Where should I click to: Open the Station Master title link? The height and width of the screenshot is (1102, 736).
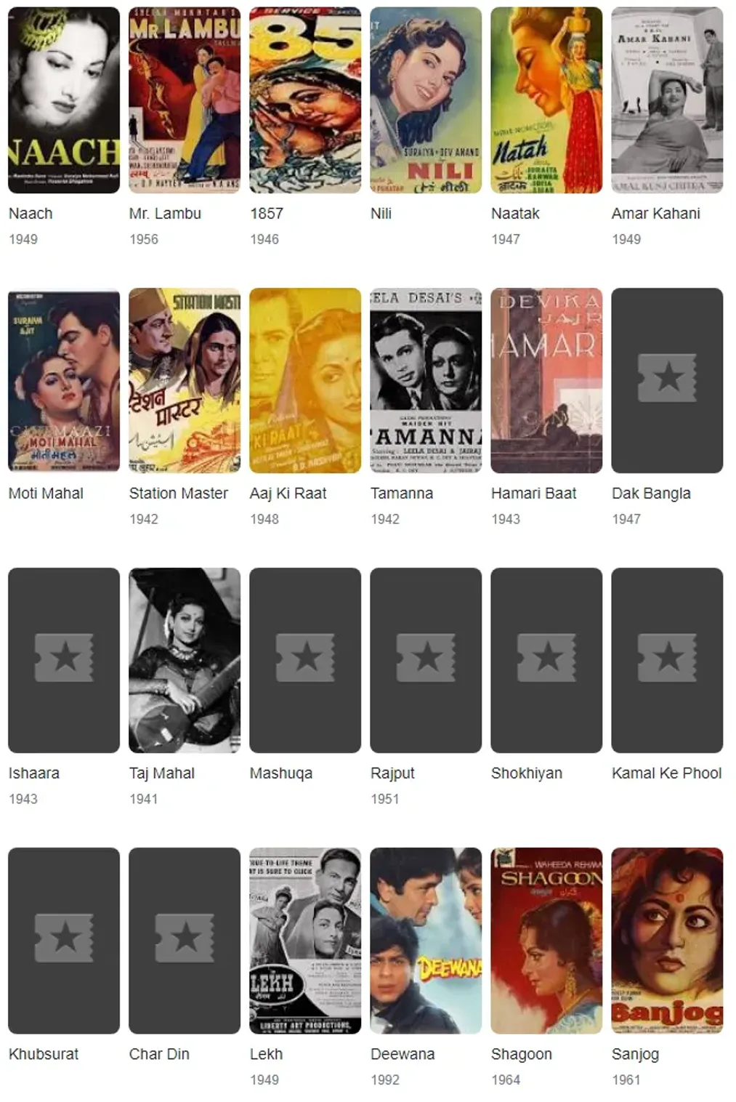179,494
